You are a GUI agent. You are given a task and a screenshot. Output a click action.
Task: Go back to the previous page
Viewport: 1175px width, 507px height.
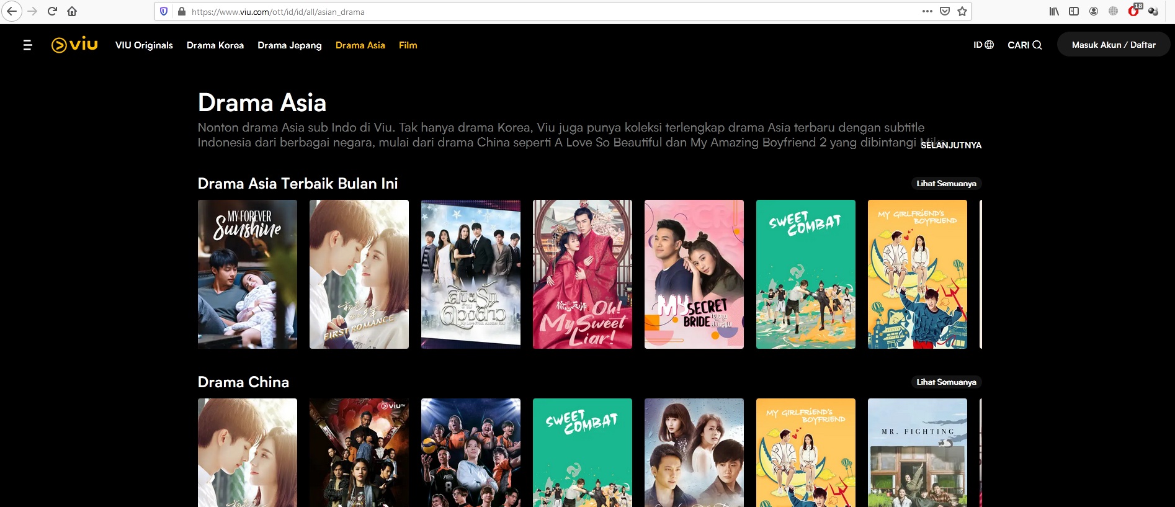pyautogui.click(x=11, y=11)
